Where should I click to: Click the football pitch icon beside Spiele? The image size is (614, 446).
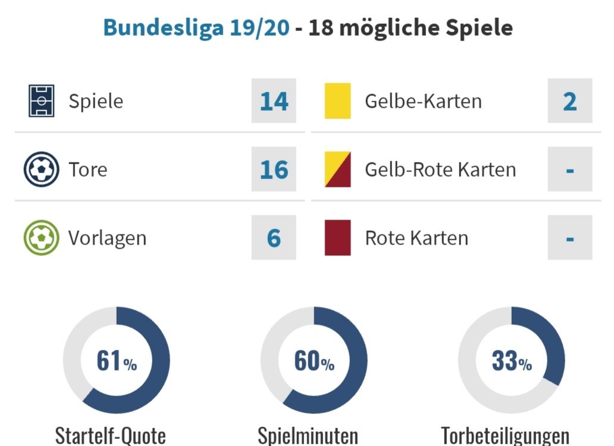[x=42, y=101]
